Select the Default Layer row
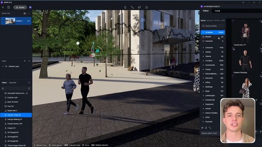 [16, 66]
